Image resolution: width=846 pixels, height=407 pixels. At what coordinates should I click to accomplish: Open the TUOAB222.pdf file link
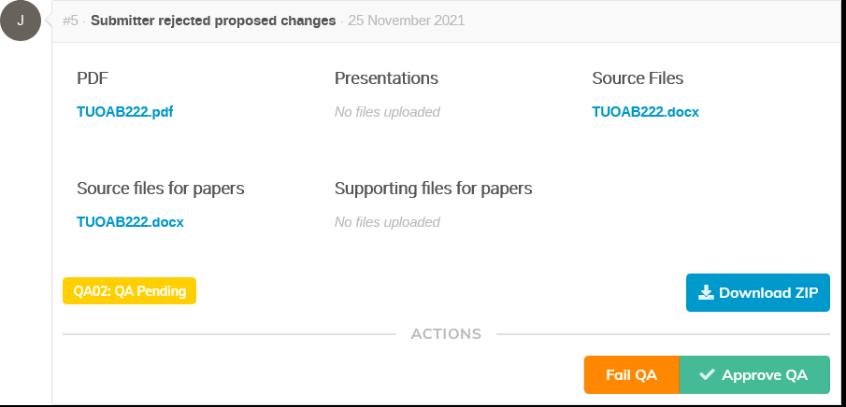[124, 112]
